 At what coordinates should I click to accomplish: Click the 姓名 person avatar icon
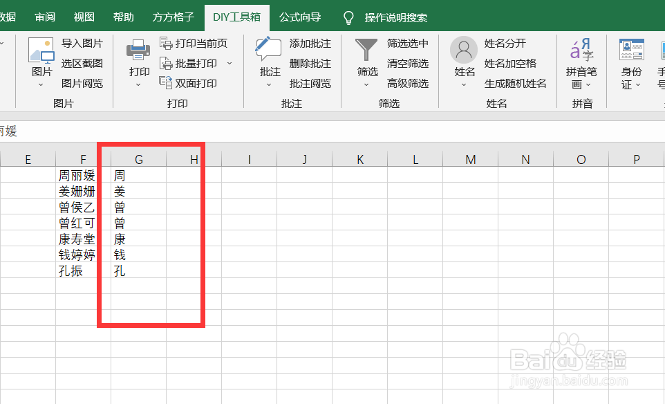[464, 50]
